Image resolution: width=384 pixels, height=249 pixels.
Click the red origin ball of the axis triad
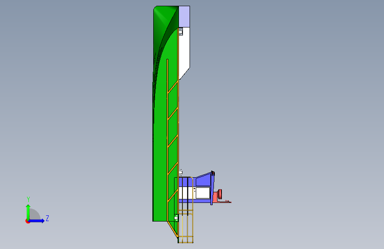tap(27, 221)
